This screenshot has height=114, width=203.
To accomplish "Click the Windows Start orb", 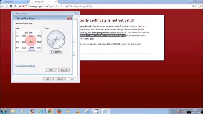I will click(x=3, y=111).
